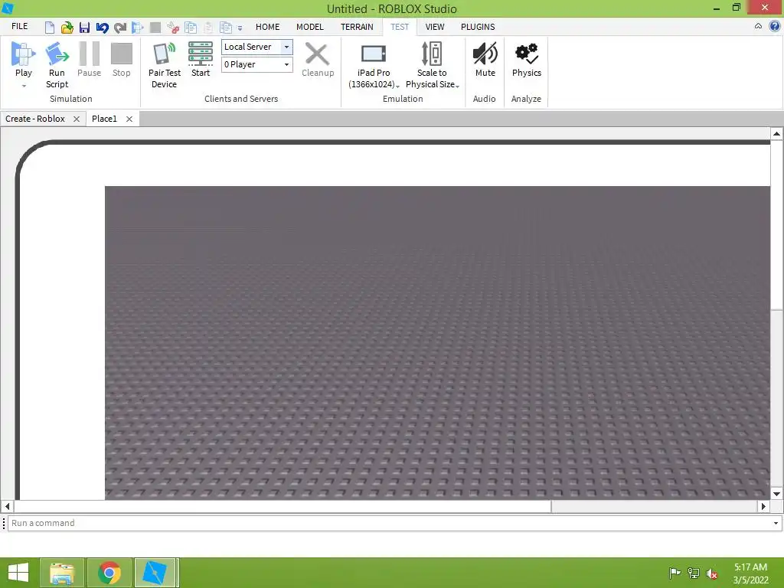Click the Duplicate icon in quick toolbar
784x588 pixels.
pyautogui.click(x=226, y=27)
